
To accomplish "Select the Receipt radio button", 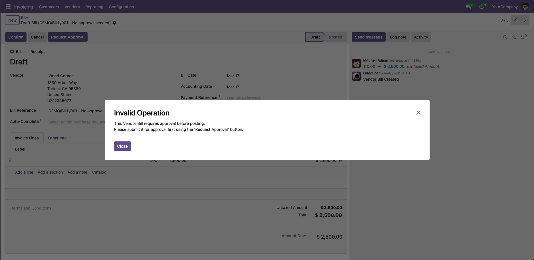I will (27, 52).
